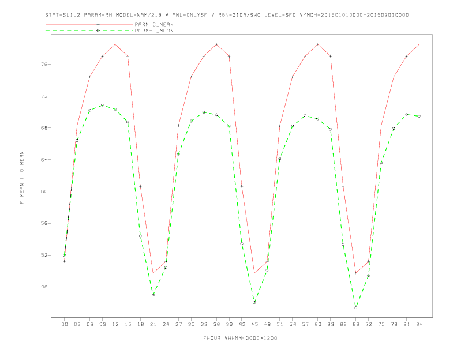Click x-axis forecast hour label 03
This screenshot has width=457, height=353.
(x=77, y=324)
